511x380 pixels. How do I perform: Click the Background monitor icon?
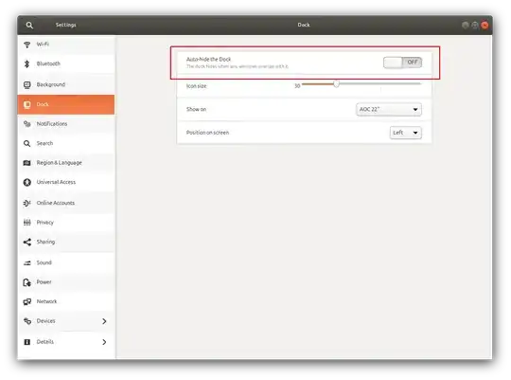(27, 85)
